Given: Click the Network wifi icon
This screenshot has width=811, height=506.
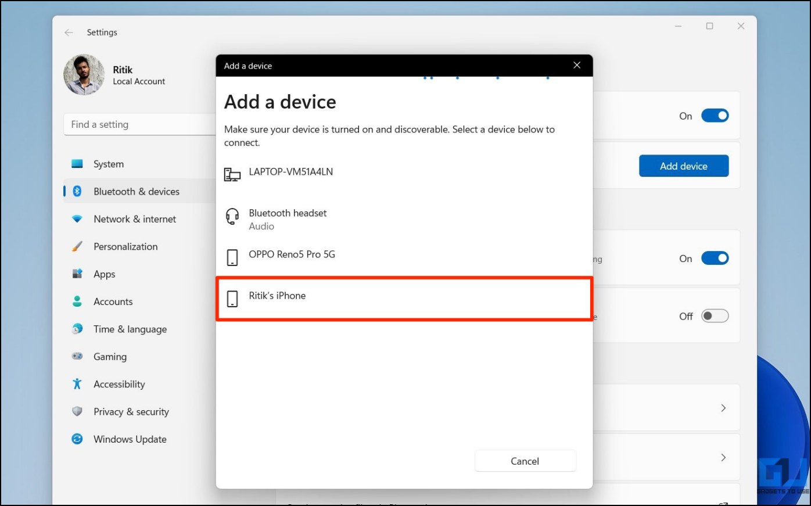Looking at the screenshot, I should click(77, 219).
